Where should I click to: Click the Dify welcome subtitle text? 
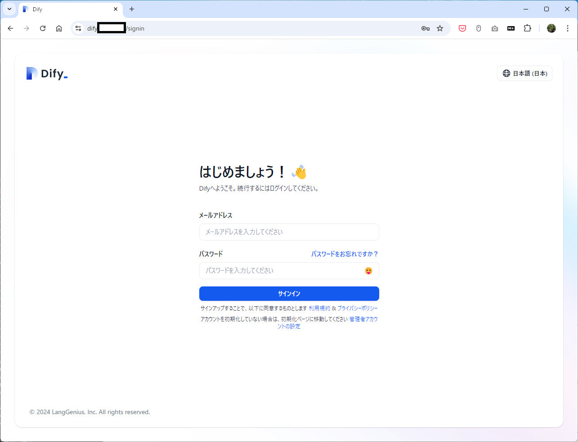[x=260, y=188]
